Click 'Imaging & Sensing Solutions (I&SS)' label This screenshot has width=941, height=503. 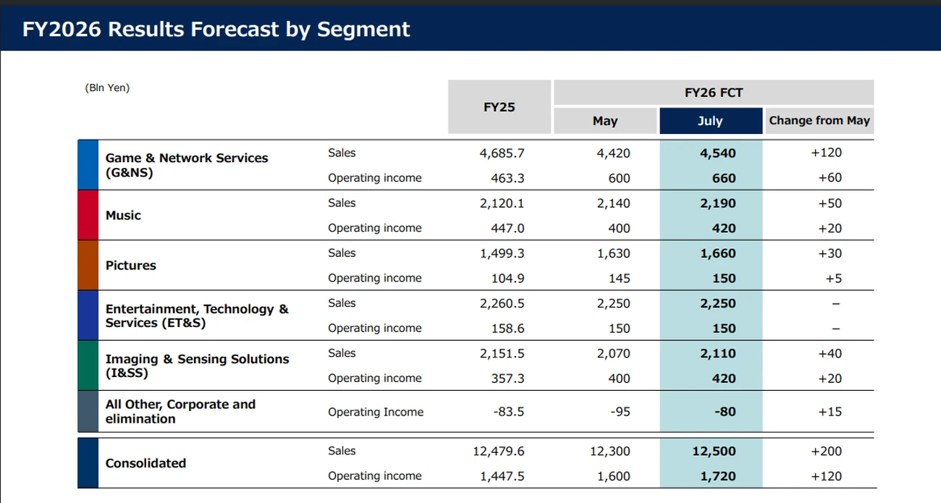click(x=197, y=366)
